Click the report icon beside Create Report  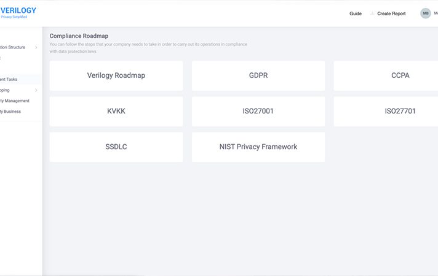pos(372,13)
